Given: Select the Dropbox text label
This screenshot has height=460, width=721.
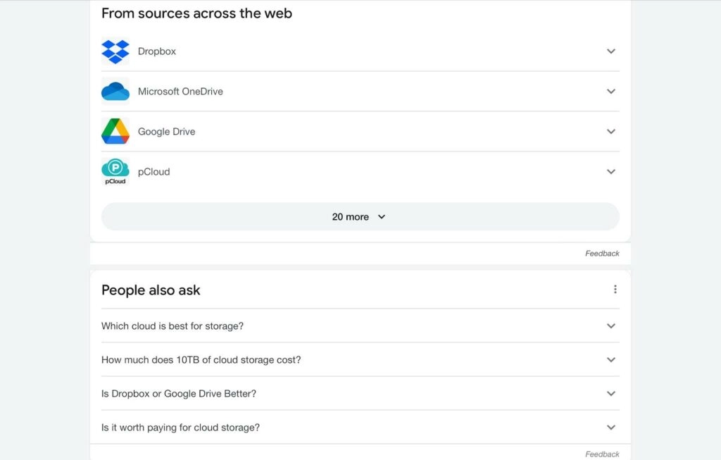Looking at the screenshot, I should (157, 51).
